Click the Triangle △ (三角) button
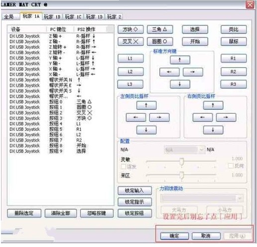The image size is (257, 247). [160, 29]
